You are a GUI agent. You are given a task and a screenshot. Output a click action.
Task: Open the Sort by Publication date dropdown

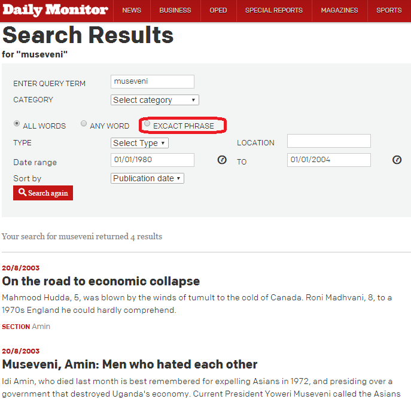[x=147, y=178]
